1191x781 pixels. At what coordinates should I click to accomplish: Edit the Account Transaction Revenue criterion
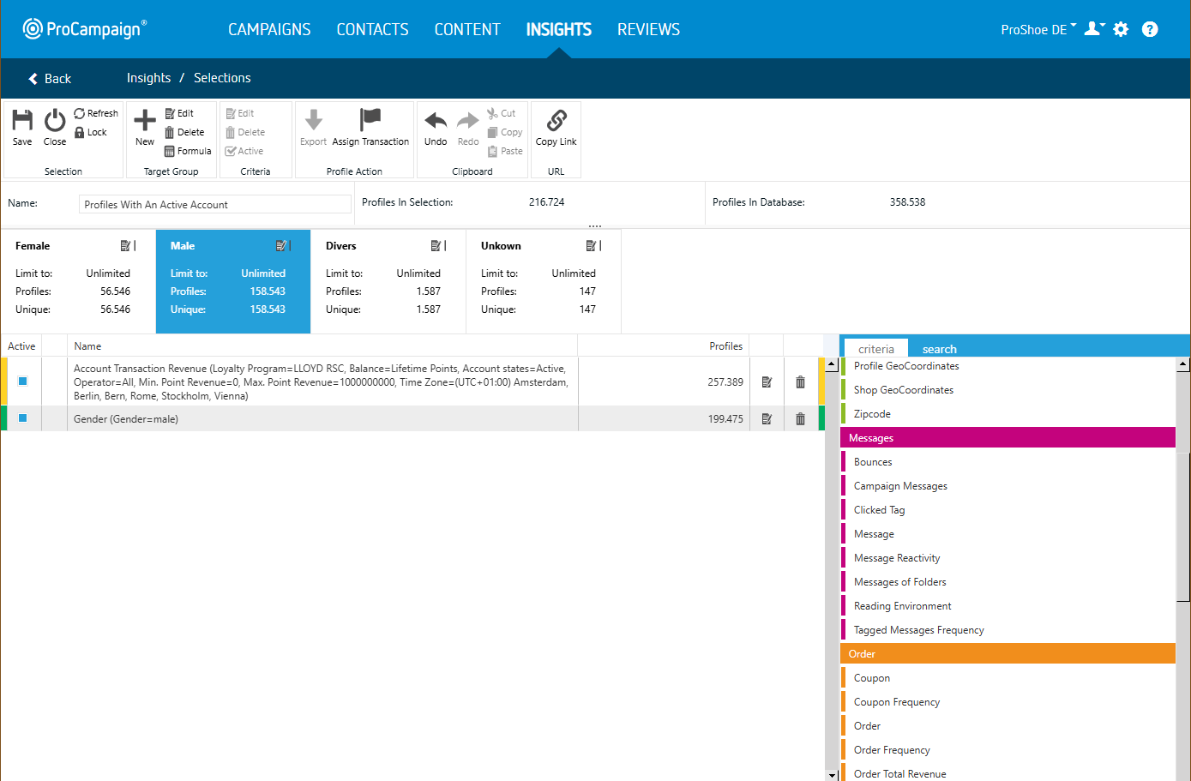tap(767, 382)
